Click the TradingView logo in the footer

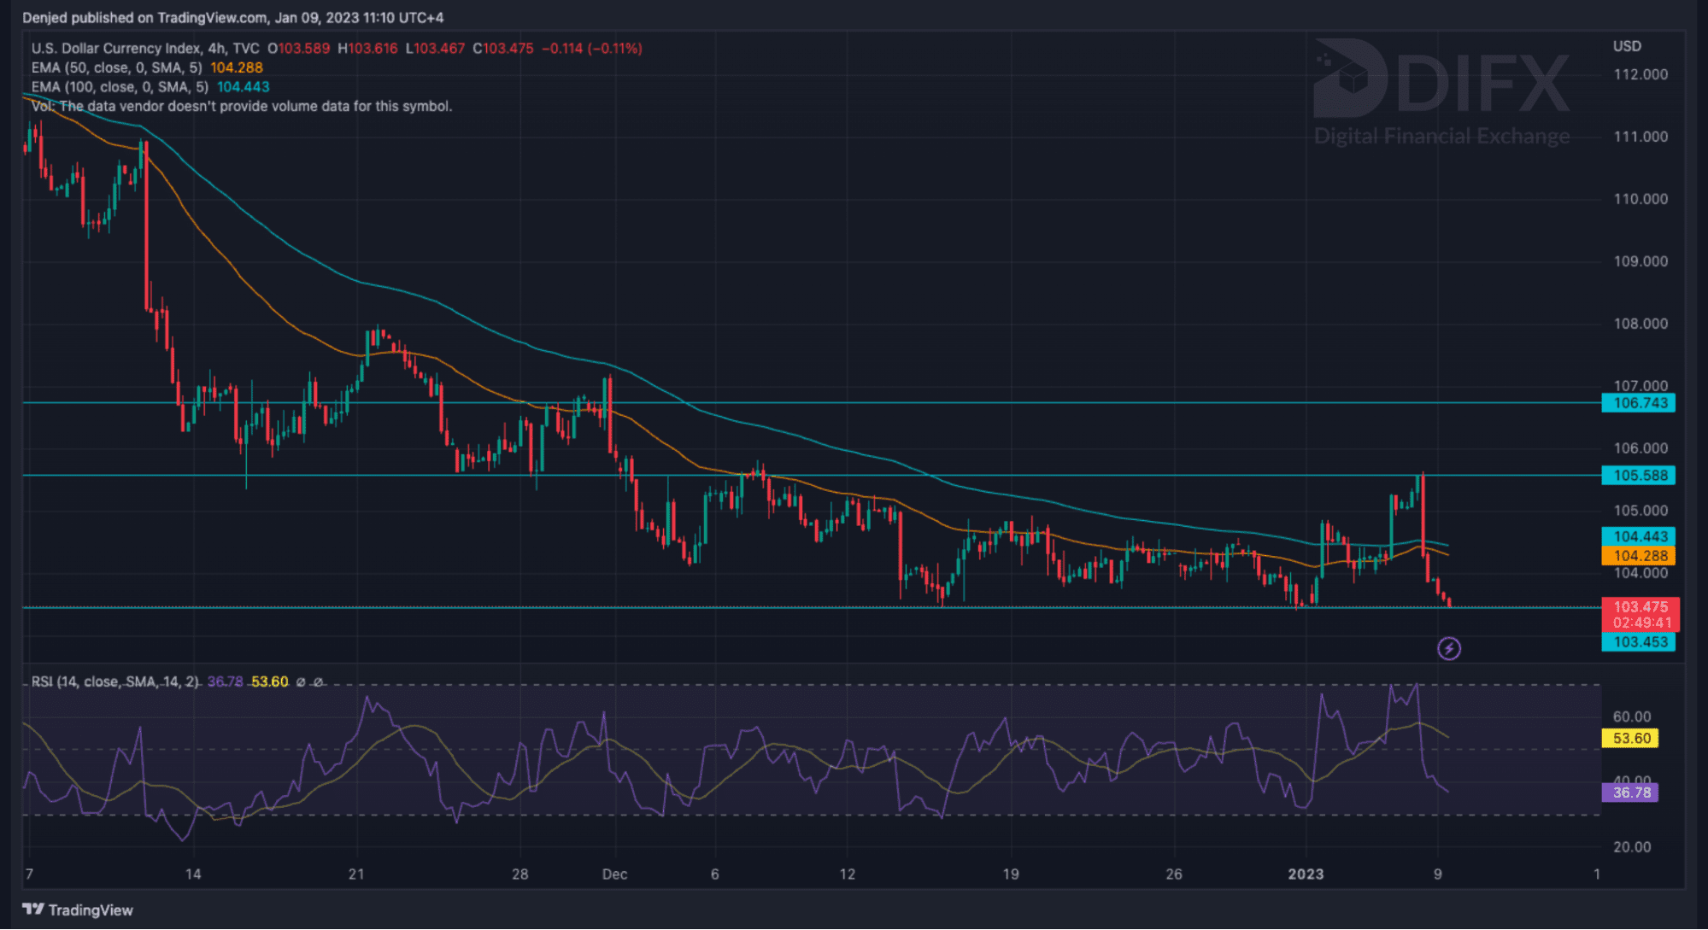(78, 910)
